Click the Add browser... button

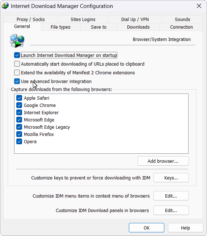(x=163, y=161)
